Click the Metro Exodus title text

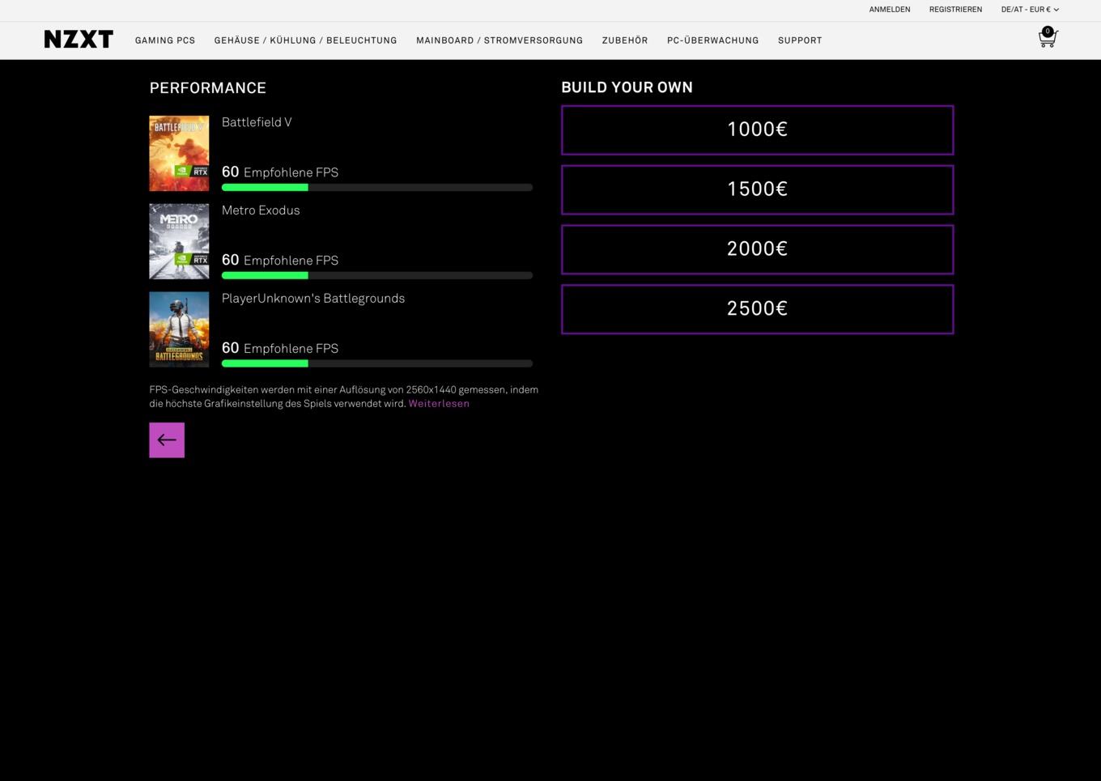pos(261,210)
